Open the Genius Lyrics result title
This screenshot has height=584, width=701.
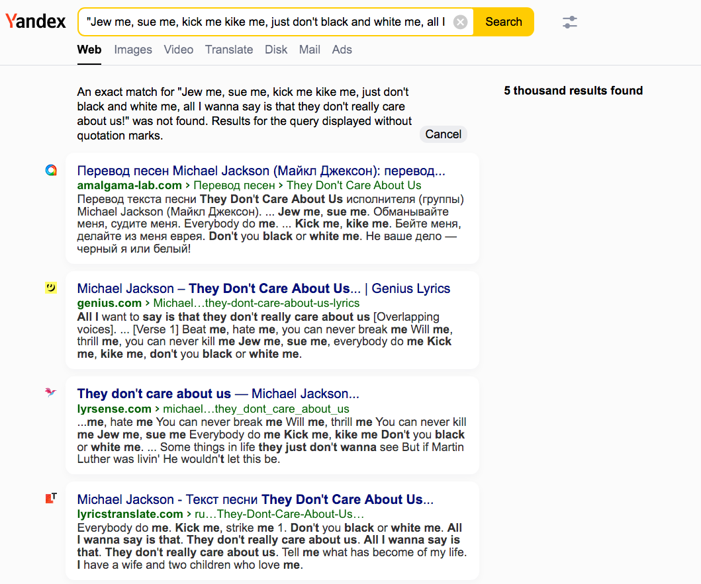pyautogui.click(x=263, y=288)
